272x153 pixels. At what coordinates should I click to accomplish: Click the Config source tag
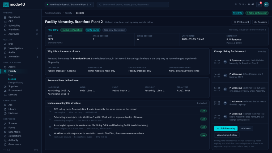[x=93, y=30]
